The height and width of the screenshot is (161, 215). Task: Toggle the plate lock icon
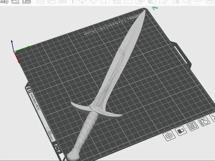(181, 131)
